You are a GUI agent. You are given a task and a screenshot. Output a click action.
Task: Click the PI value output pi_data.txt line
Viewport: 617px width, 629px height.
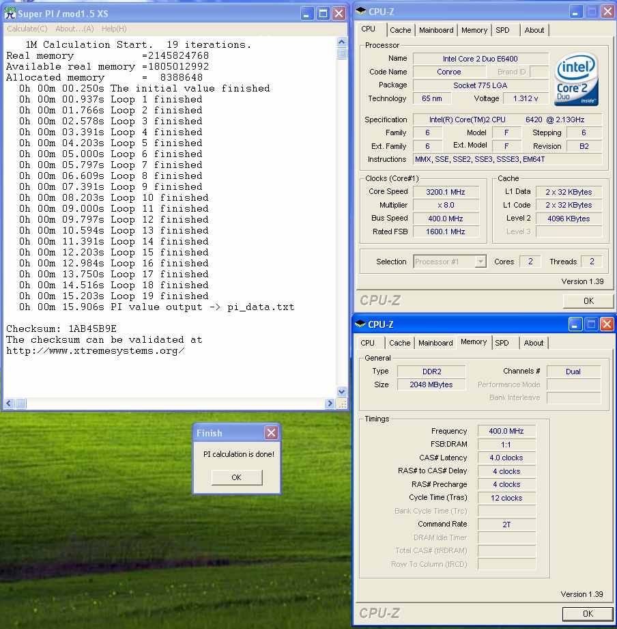pos(157,307)
